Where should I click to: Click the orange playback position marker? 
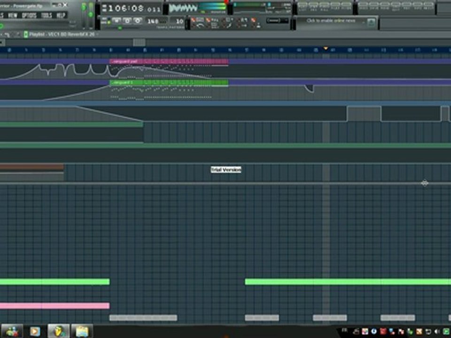pos(326,48)
